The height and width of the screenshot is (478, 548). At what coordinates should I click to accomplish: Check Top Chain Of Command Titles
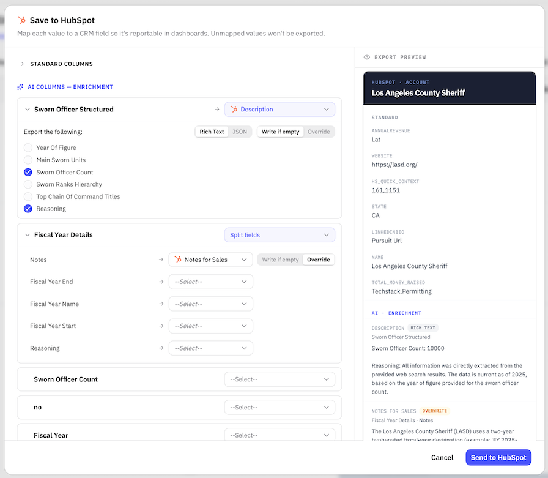(28, 196)
